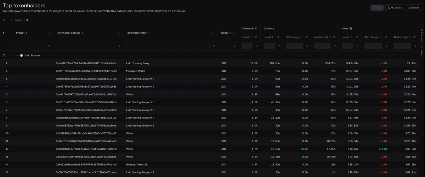Open the Tokenholder title column menu icon

click(213, 33)
